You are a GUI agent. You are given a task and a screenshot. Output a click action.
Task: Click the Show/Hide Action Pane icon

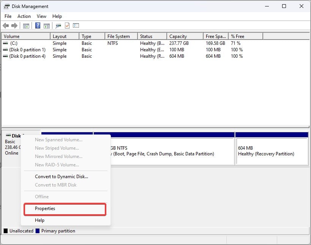(x=47, y=26)
